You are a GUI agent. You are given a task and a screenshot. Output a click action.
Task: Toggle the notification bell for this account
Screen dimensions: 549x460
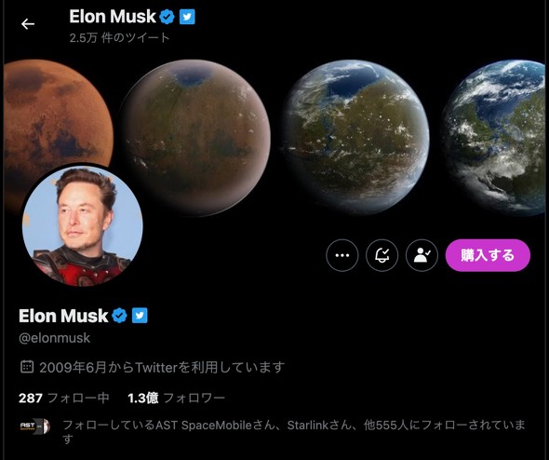pos(382,255)
